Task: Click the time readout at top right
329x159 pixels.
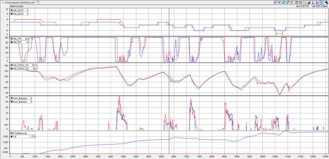Action: [x=302, y=6]
